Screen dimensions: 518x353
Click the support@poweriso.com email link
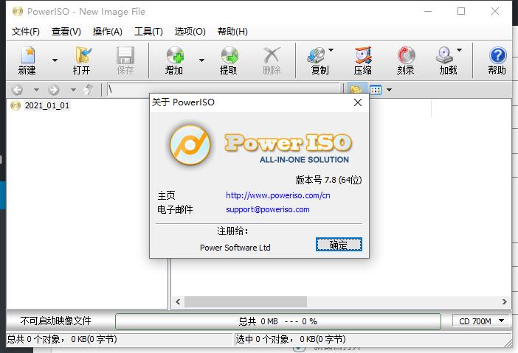(267, 209)
